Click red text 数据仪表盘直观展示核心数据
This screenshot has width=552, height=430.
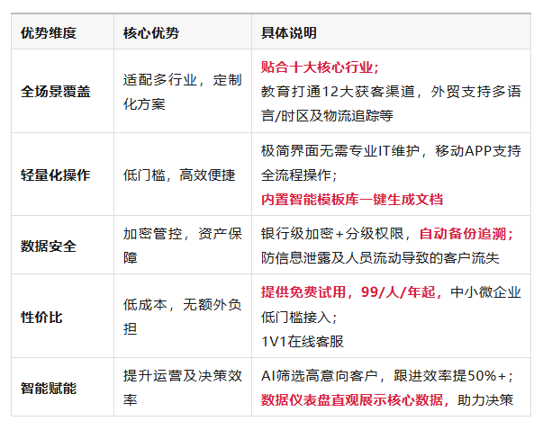[356, 399]
